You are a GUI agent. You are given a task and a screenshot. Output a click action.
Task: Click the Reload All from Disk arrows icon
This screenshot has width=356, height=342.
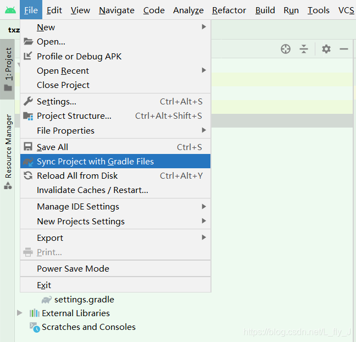click(x=28, y=175)
